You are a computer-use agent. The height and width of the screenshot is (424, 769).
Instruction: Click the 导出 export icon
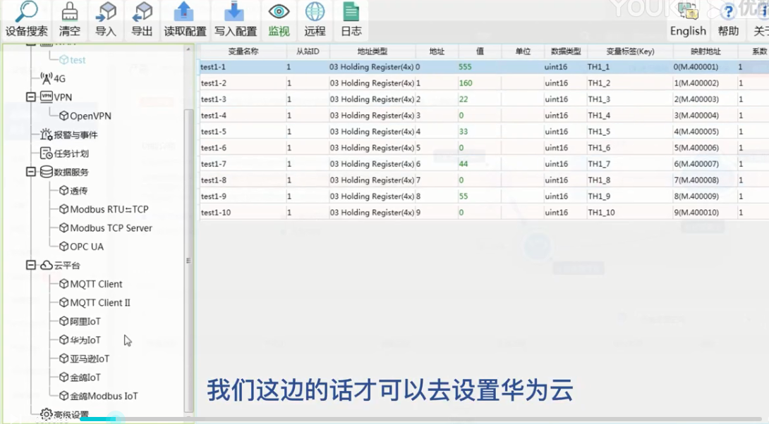(x=142, y=13)
